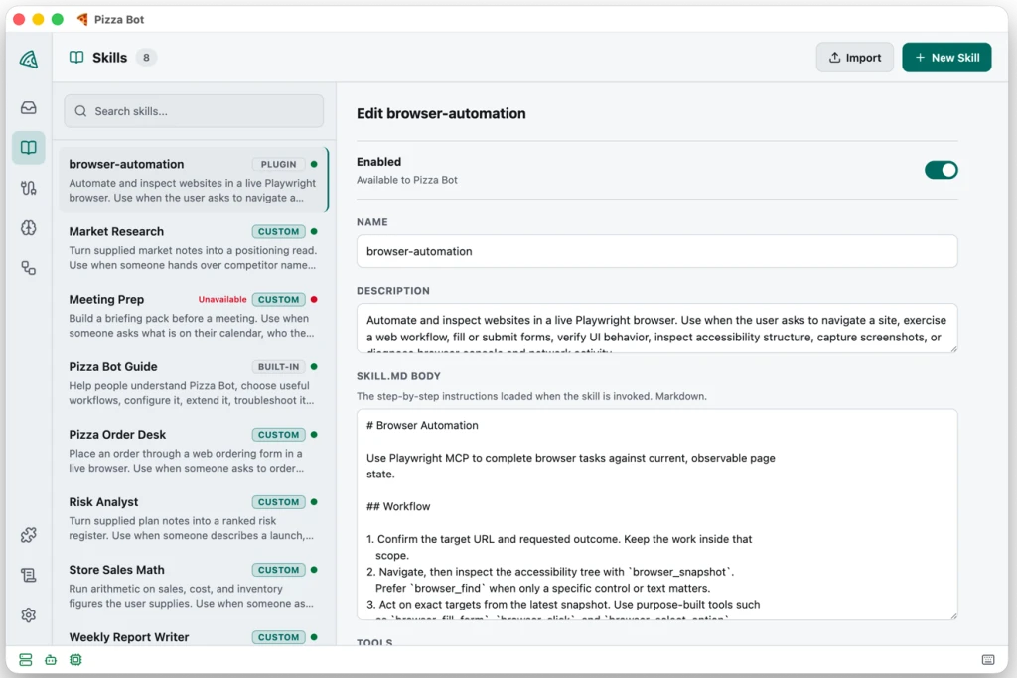Viewport: 1017px width, 678px height.
Task: Select the browser-automation skill in list
Action: (x=194, y=181)
